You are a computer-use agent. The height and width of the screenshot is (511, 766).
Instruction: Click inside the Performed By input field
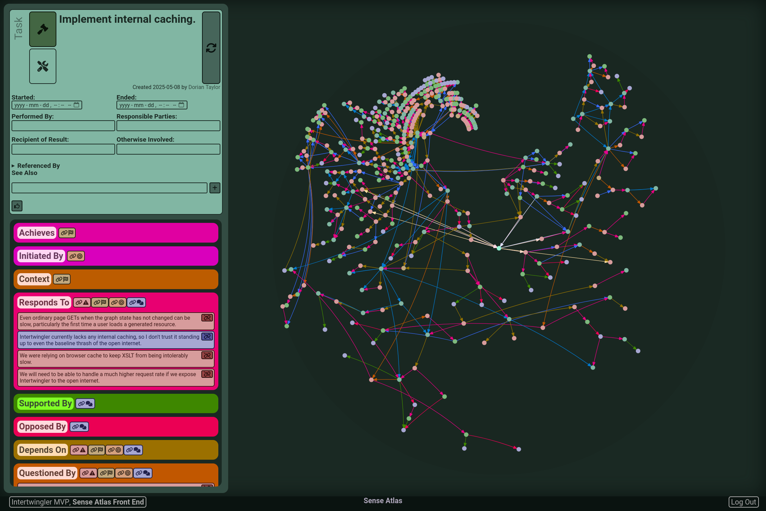(x=63, y=126)
